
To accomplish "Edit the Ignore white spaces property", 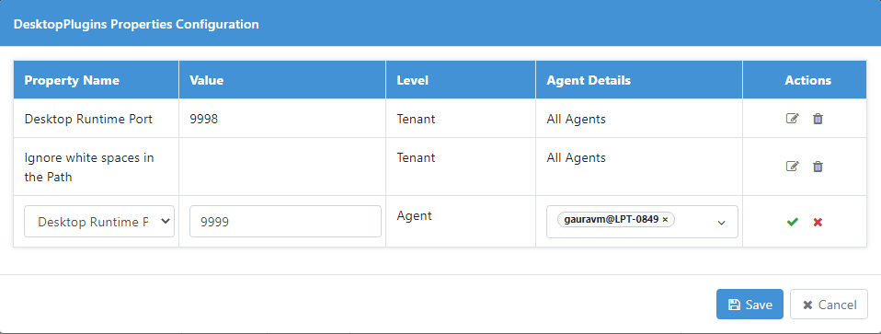I will [x=792, y=167].
